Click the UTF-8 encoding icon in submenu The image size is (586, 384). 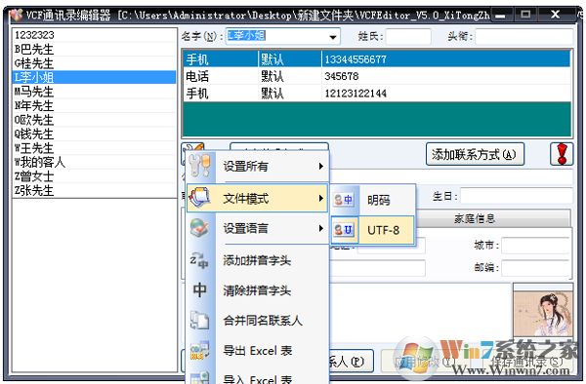(x=344, y=230)
